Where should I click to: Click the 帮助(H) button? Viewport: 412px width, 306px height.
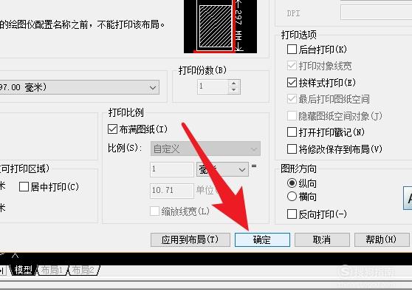381,239
